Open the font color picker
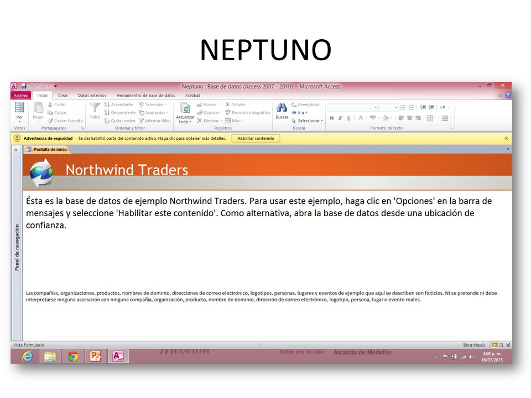The image size is (531, 398). pos(362,118)
